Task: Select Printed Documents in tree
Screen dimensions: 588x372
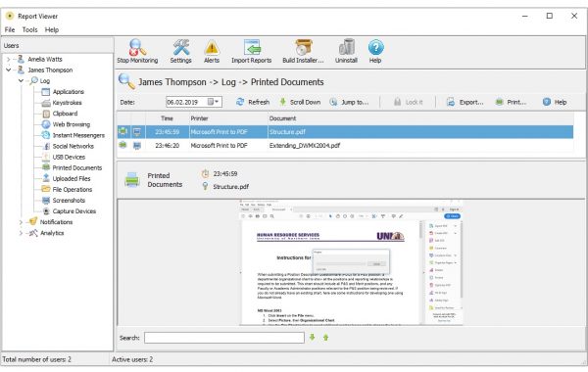Action: (x=77, y=167)
